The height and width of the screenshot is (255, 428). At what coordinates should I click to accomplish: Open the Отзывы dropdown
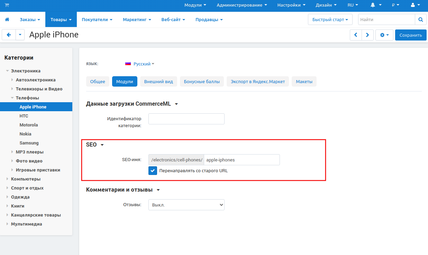[186, 205]
